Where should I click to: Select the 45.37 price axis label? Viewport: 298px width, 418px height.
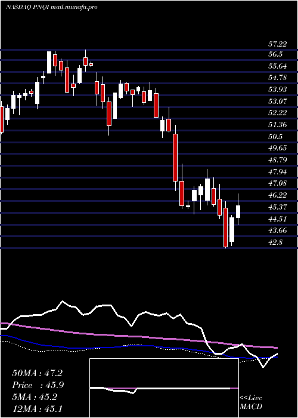coord(277,207)
